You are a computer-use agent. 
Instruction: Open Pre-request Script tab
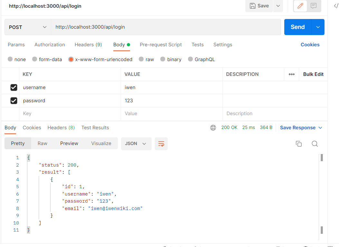161,45
